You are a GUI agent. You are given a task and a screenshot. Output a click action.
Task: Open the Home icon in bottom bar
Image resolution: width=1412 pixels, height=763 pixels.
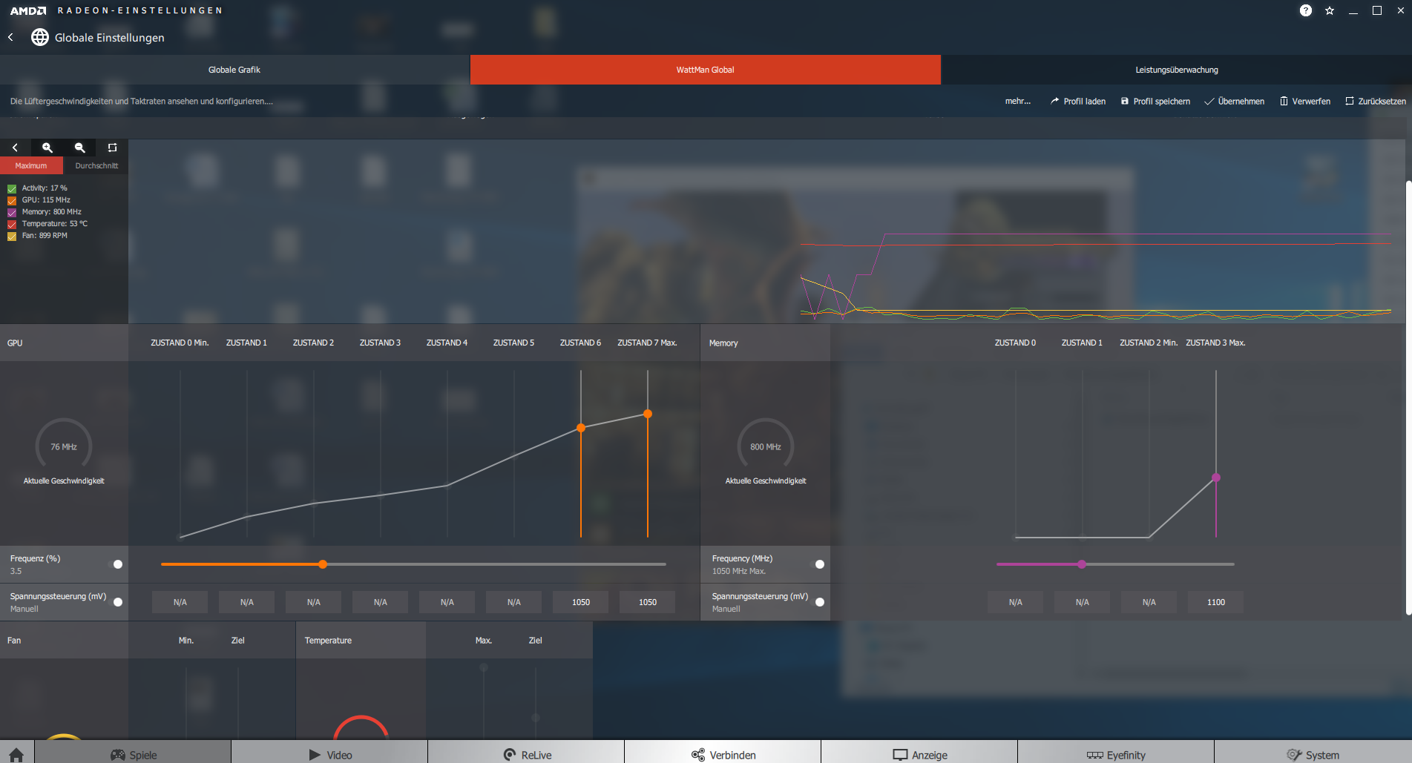tap(16, 755)
